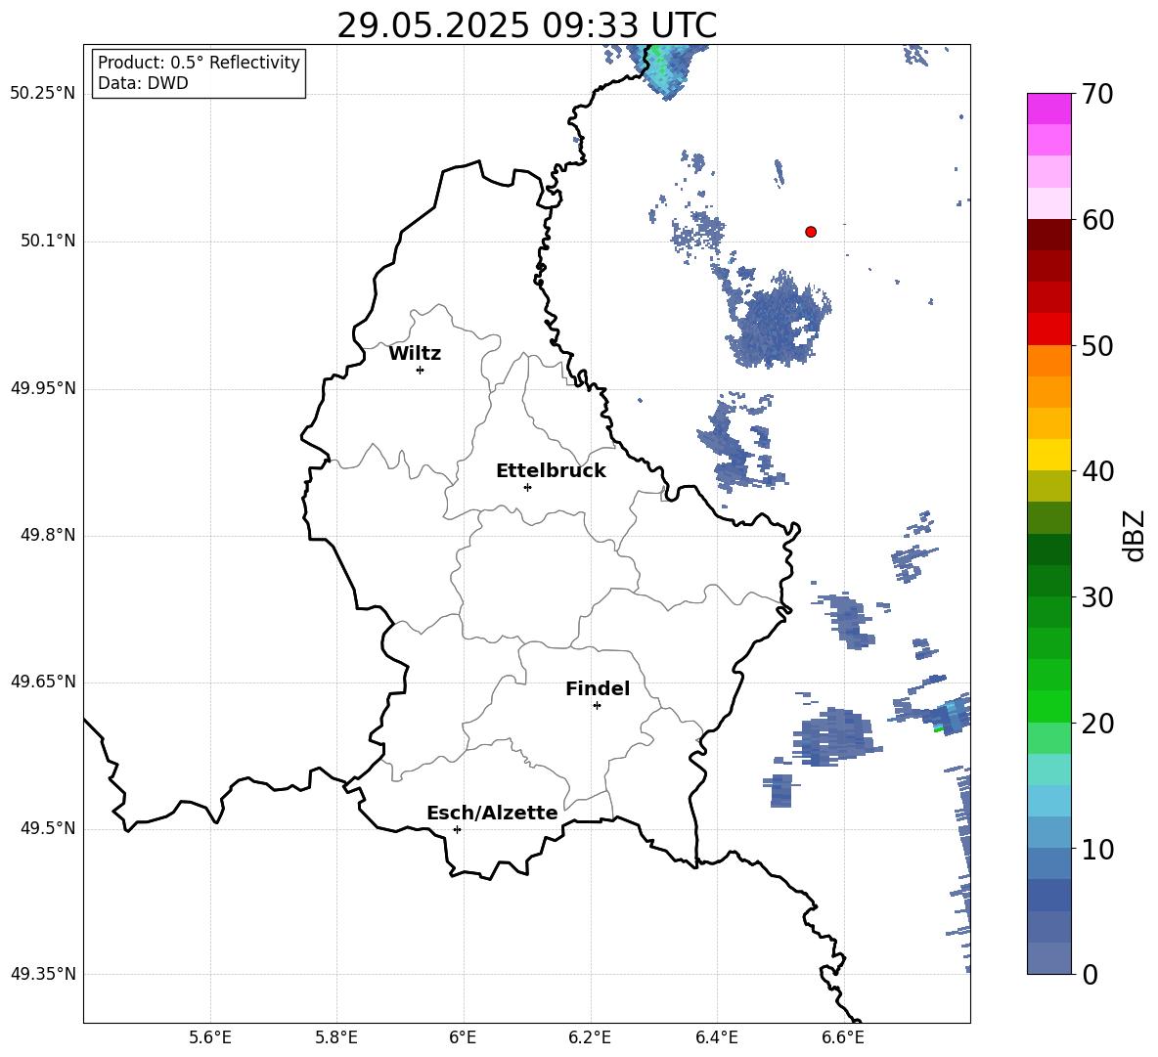Click the 5.8°E longitude label
The width and height of the screenshot is (1158, 1057).
point(336,1037)
